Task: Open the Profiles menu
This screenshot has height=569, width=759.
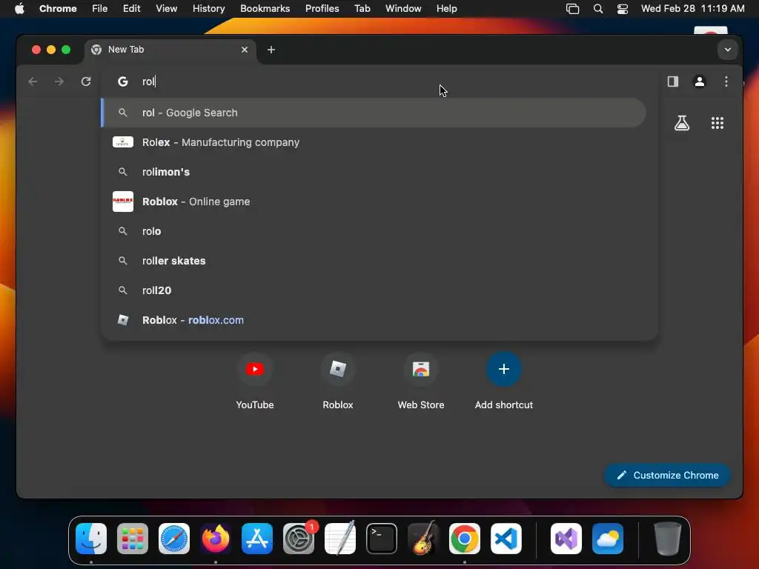Action: pos(322,8)
